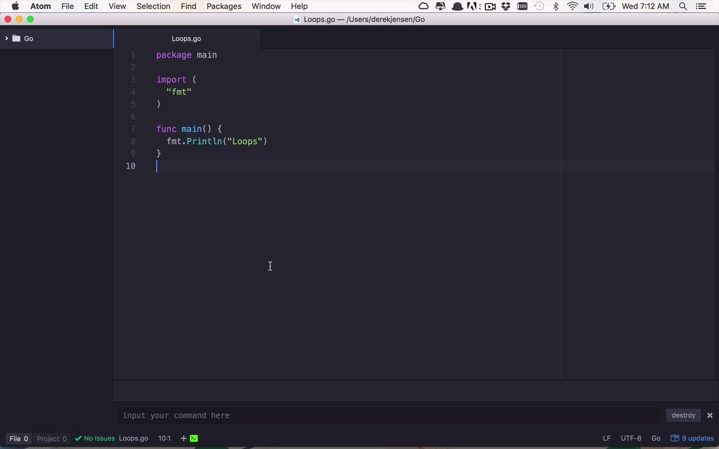Screen dimensions: 719x449
Task: Click the import keyword on line 3
Action: tap(171, 80)
